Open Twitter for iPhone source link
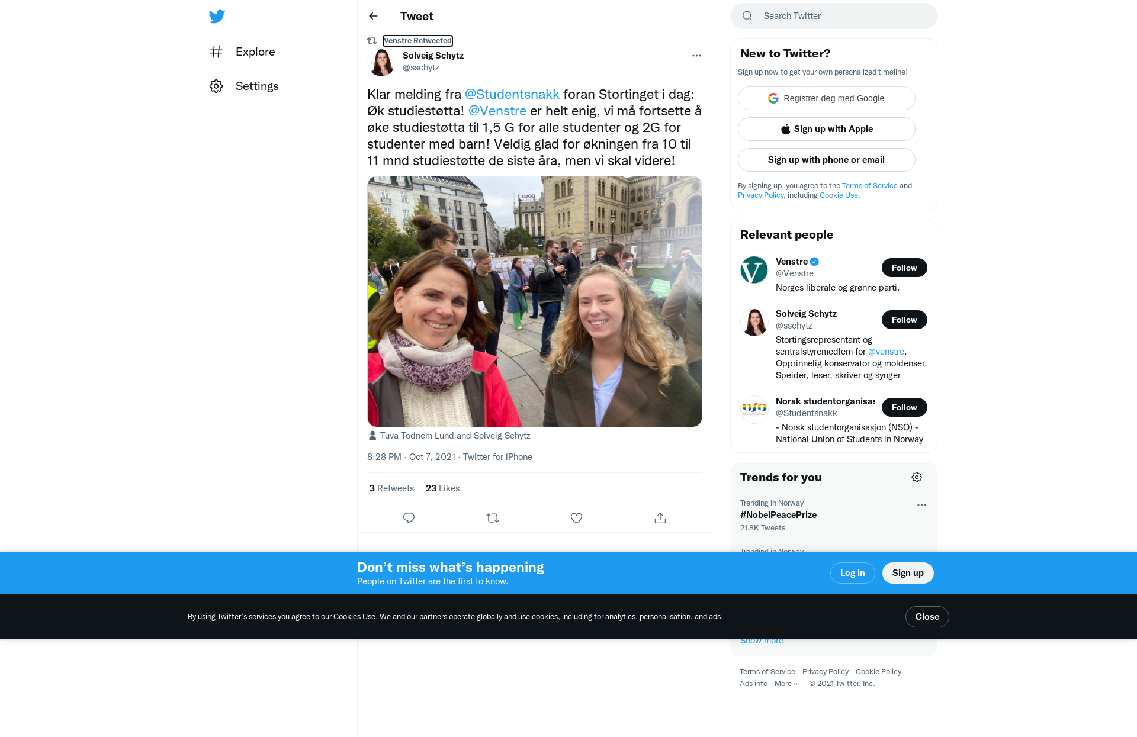Viewport: 1137px width, 737px height. (x=497, y=457)
